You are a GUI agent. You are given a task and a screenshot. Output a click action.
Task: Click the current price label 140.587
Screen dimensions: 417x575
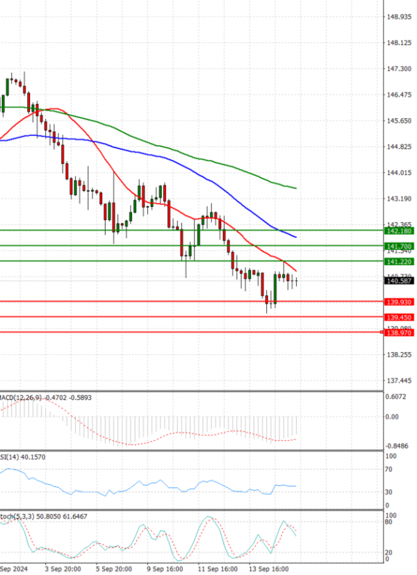pos(399,281)
